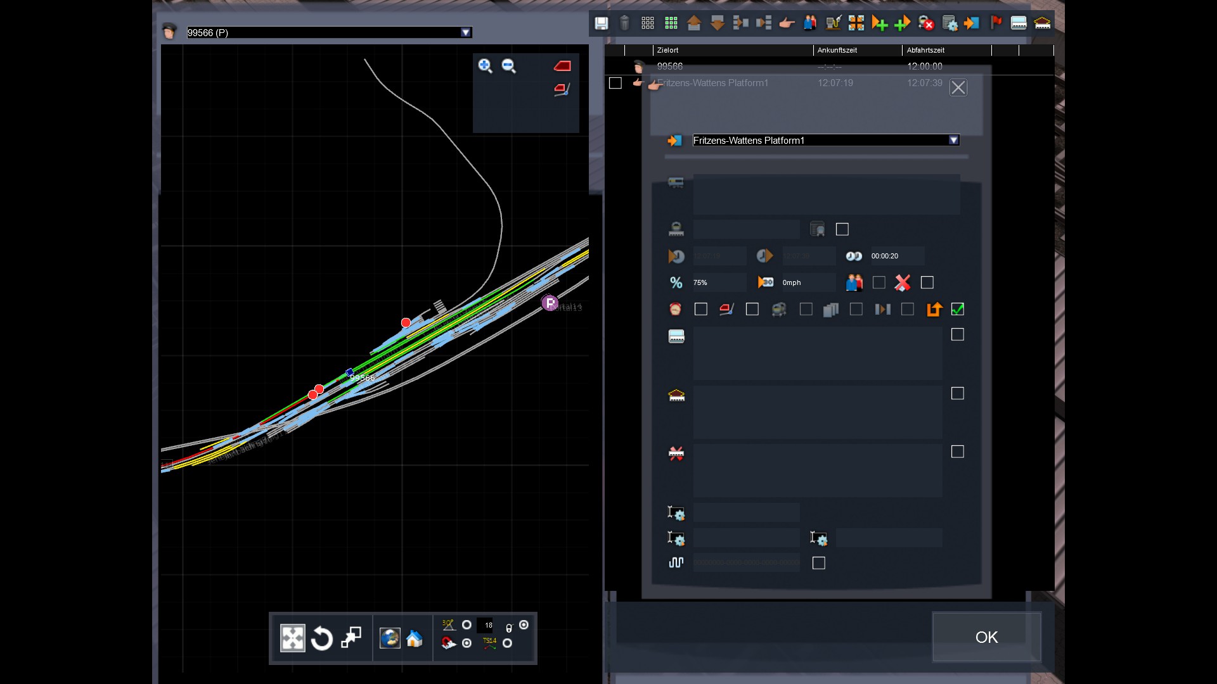This screenshot has width=1217, height=684.
Task: Click the green dotted grid icon
Action: (x=671, y=23)
